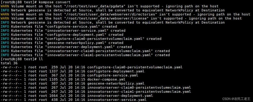Click innovatorserver-claim0-persistentvolumeclaim.yaml in file listing
This screenshot has width=253, height=102.
tap(139, 88)
